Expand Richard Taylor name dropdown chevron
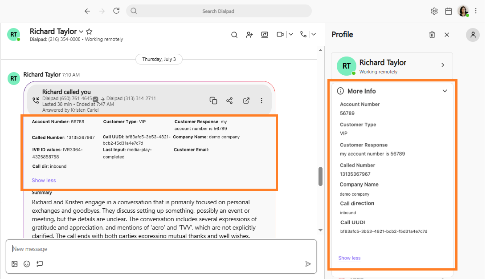The image size is (486, 279). (x=81, y=32)
